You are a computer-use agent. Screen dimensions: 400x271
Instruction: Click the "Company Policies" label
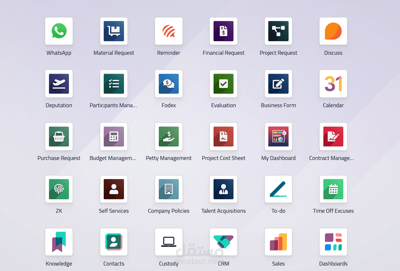click(169, 211)
